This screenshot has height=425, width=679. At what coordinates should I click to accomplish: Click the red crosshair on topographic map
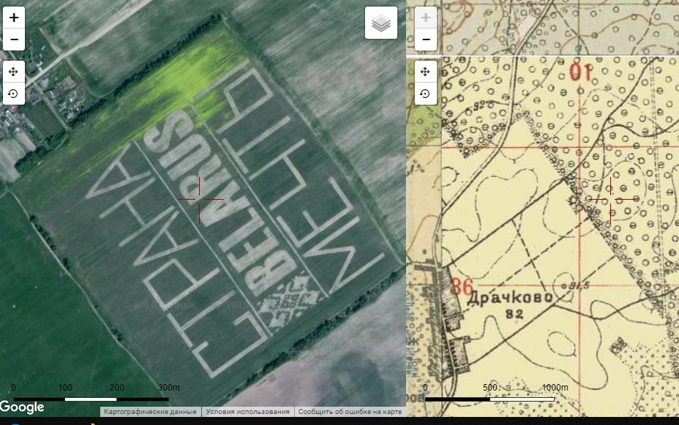611,199
